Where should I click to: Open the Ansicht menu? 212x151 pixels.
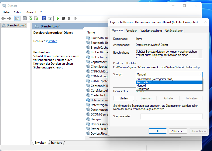pos(31,12)
